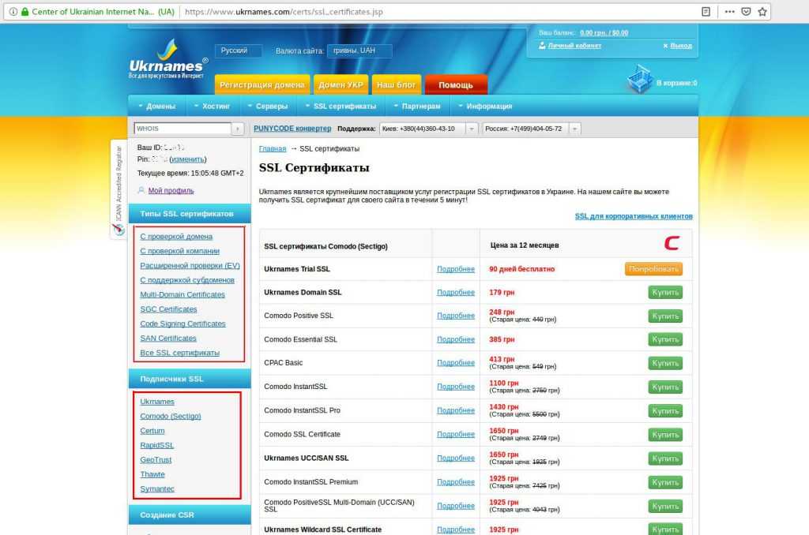Filter by Symantec signer
This screenshot has height=535, width=809.
pyautogui.click(x=157, y=488)
